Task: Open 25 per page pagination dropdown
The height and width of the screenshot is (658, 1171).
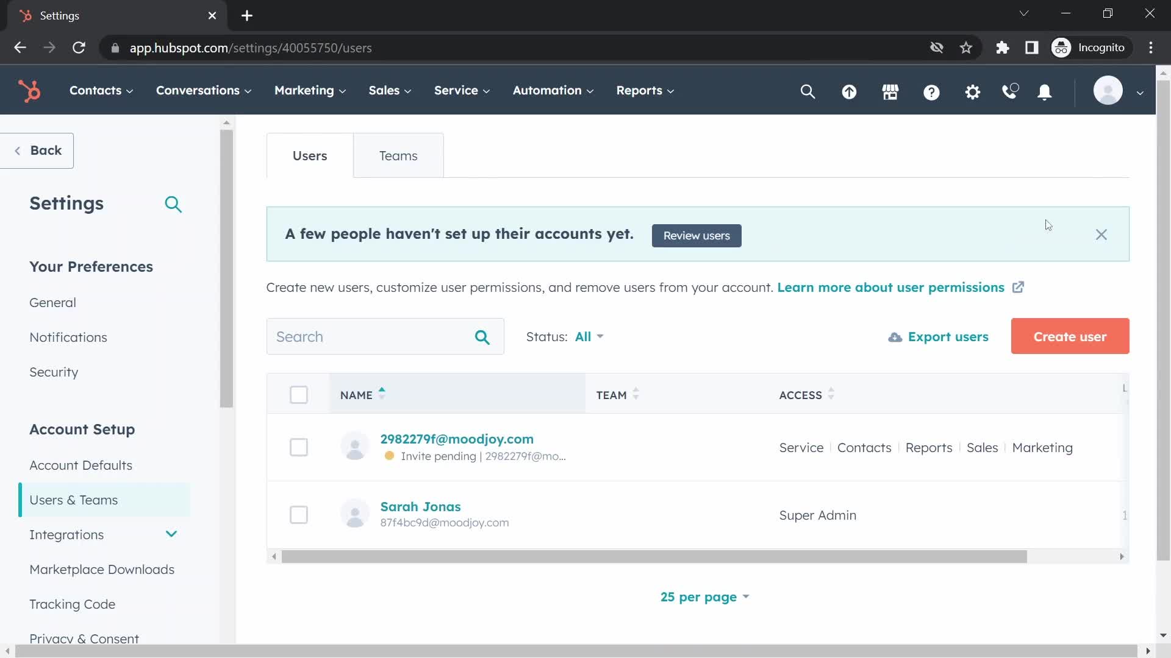Action: click(704, 596)
